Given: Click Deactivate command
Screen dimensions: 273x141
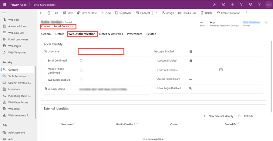Looking at the screenshot, I should coord(123,13).
